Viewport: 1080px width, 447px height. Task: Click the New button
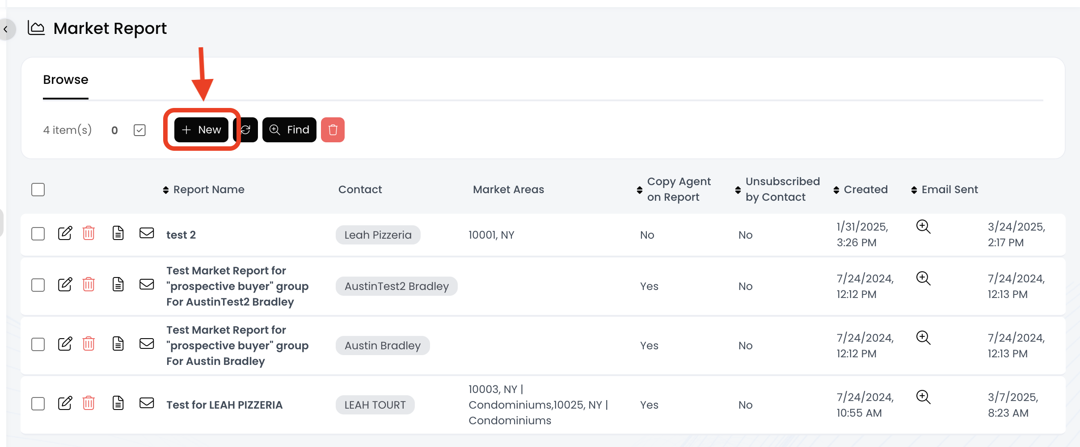[201, 130]
